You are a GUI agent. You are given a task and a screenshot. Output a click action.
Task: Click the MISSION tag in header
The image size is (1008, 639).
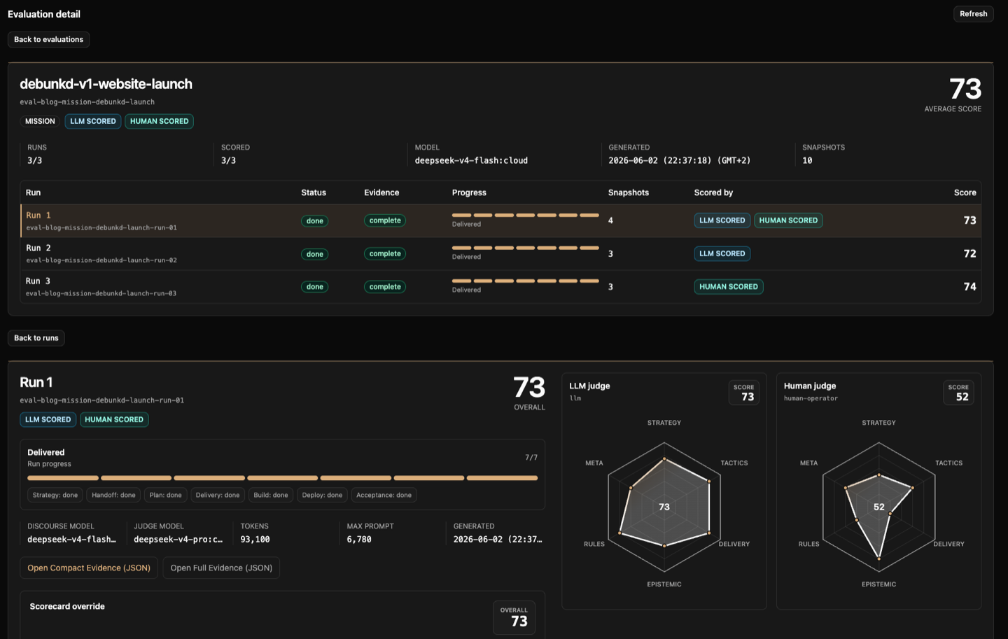click(x=40, y=121)
